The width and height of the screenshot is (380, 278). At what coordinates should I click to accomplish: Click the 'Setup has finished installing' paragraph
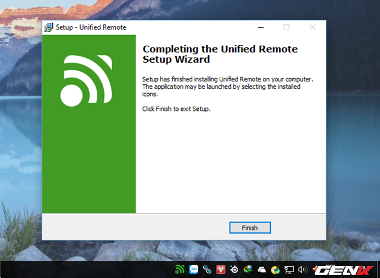(227, 87)
